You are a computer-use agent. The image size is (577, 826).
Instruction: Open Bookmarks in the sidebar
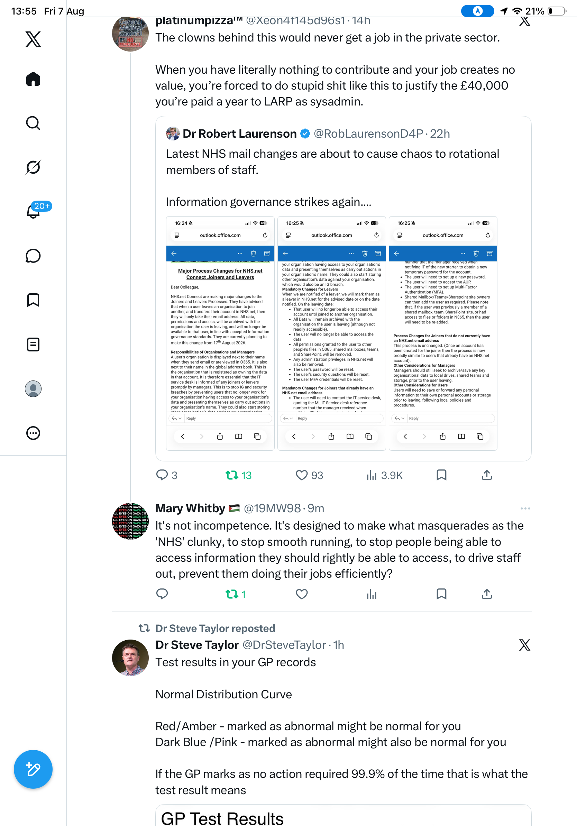(33, 300)
